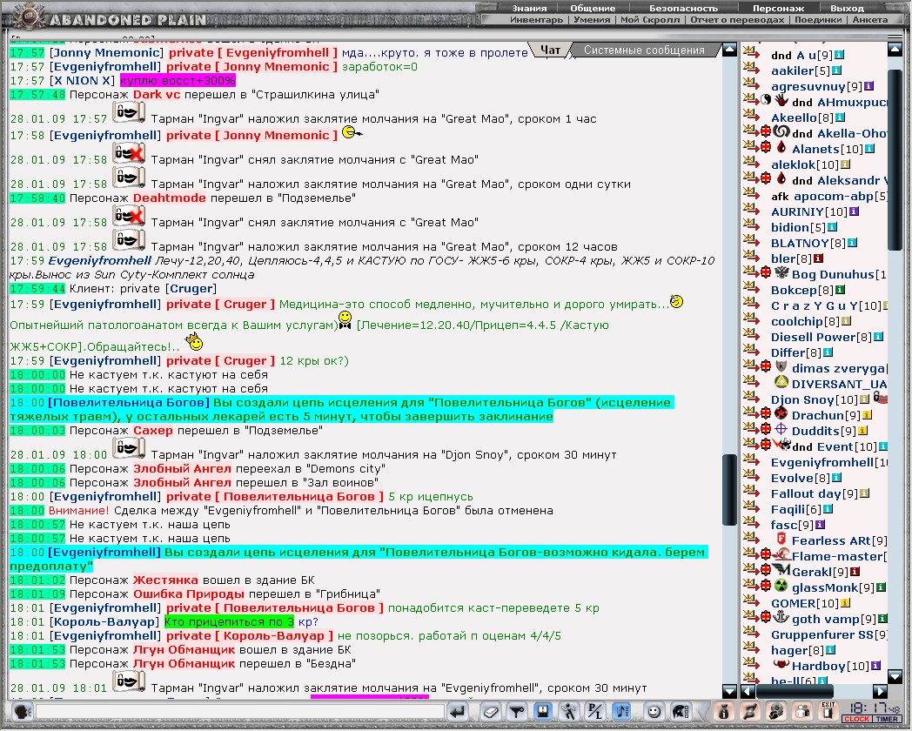Click nickname Король-Валуар in chat
Viewport: 912px width, 731px height.
click(104, 621)
